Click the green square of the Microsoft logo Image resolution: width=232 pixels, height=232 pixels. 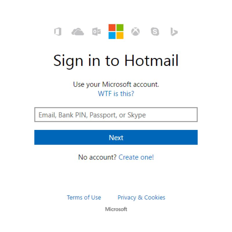tap(120, 28)
